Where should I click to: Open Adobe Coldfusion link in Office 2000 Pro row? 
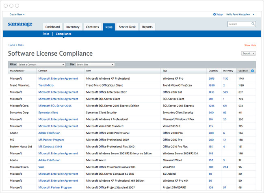click(49, 133)
